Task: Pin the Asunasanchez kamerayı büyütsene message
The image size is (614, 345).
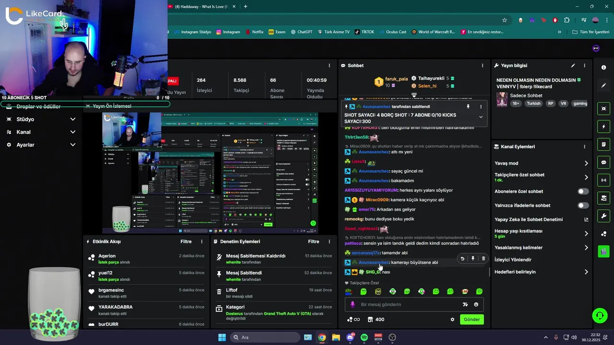Action: tap(473, 259)
